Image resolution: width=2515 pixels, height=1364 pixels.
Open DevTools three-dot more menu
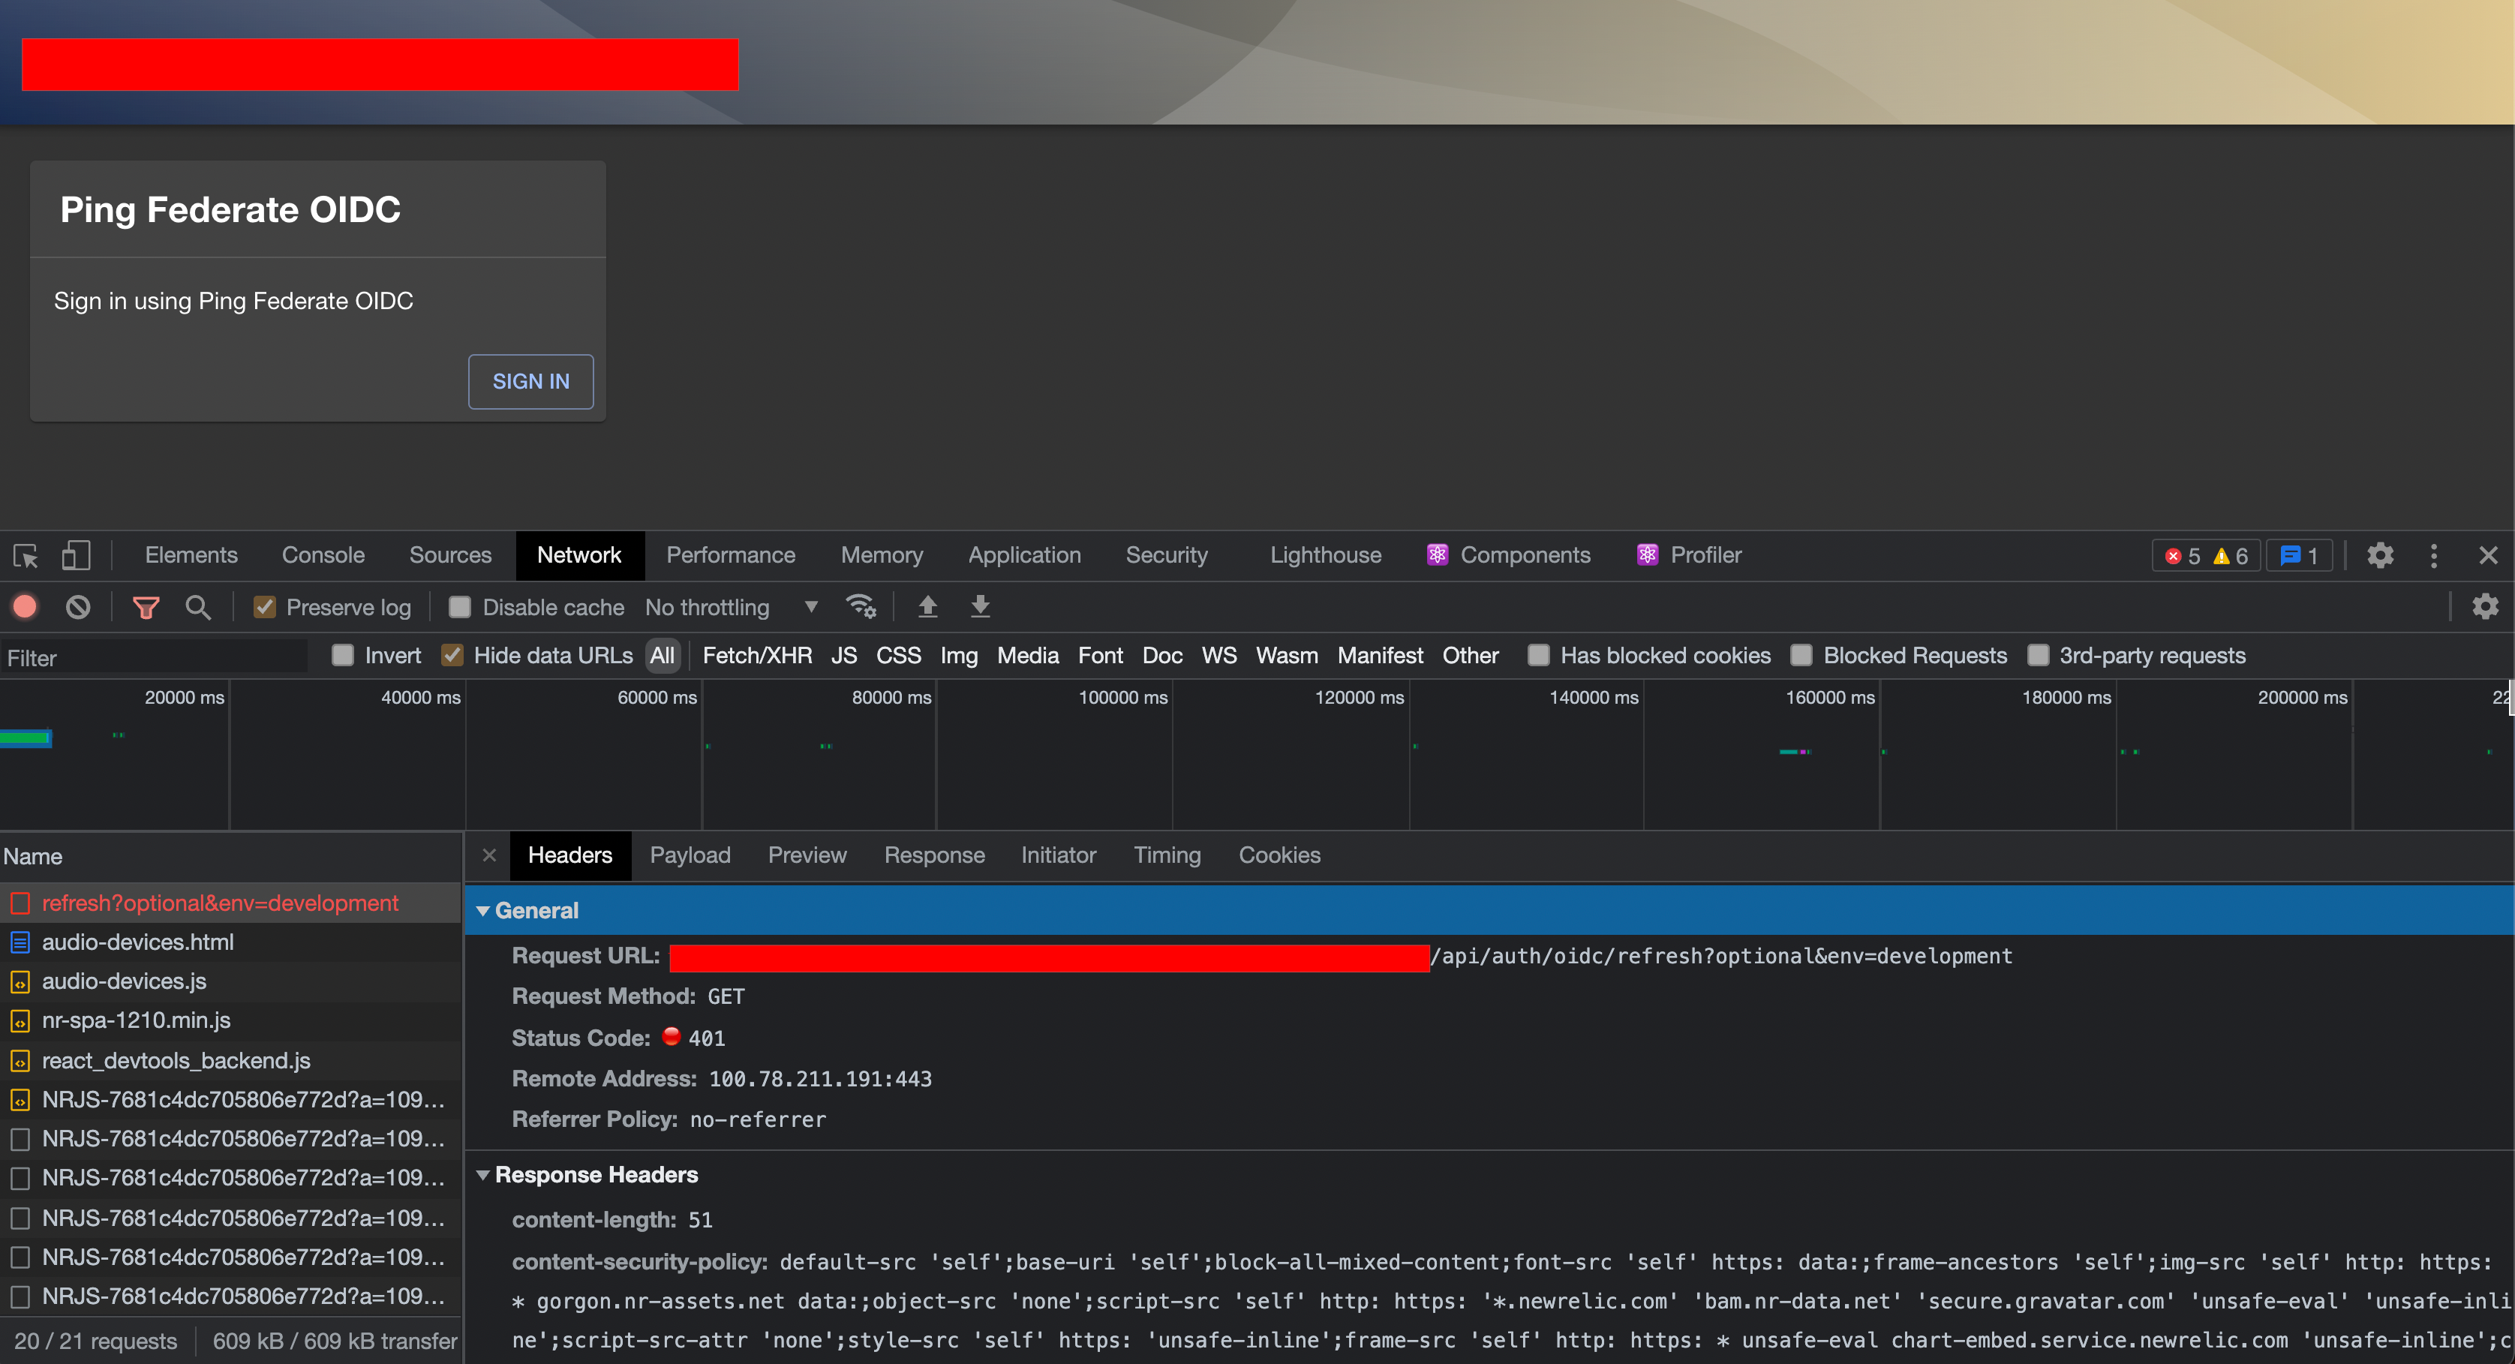coord(2434,555)
